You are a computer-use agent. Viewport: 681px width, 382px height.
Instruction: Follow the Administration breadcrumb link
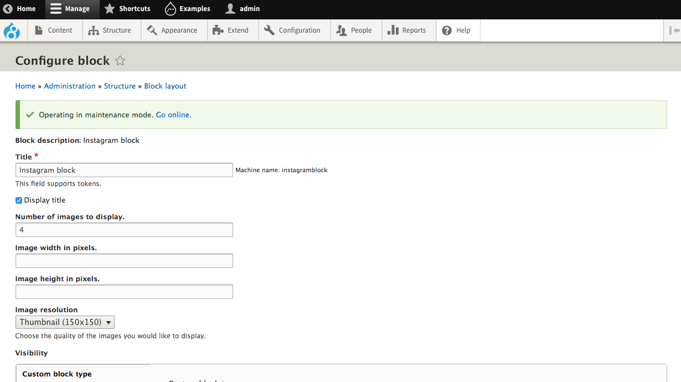click(x=70, y=86)
